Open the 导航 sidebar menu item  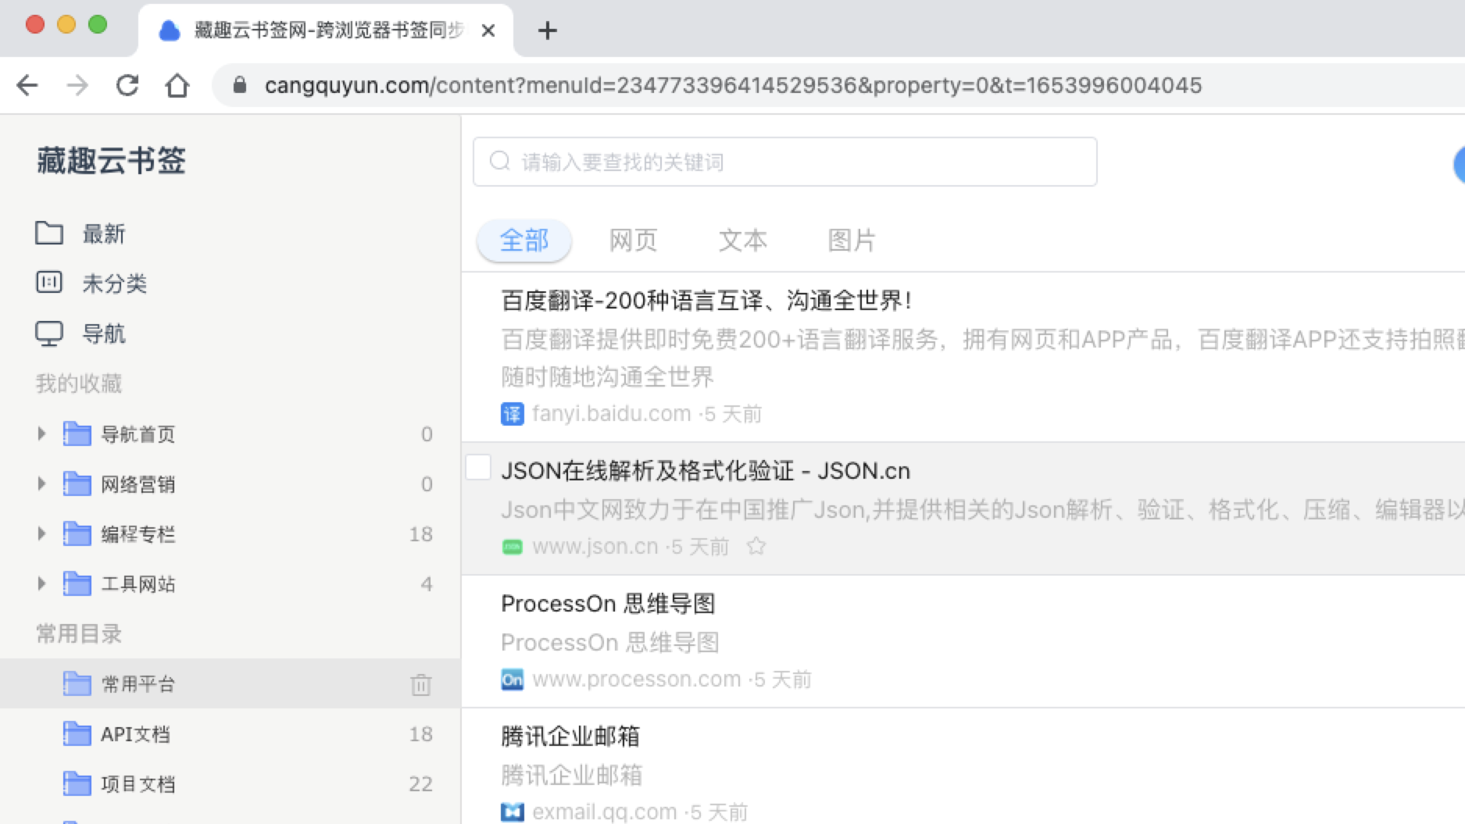(104, 334)
